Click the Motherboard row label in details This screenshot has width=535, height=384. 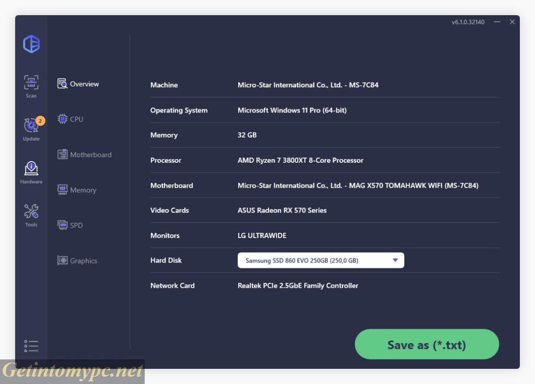pos(171,186)
